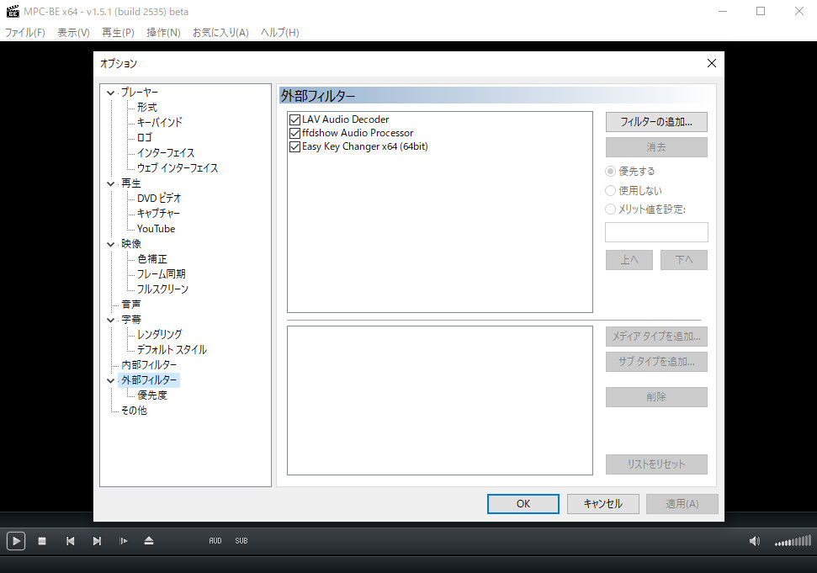The image size is (817, 573).
Task: Select レンダリング in the options tree
Action: point(159,334)
